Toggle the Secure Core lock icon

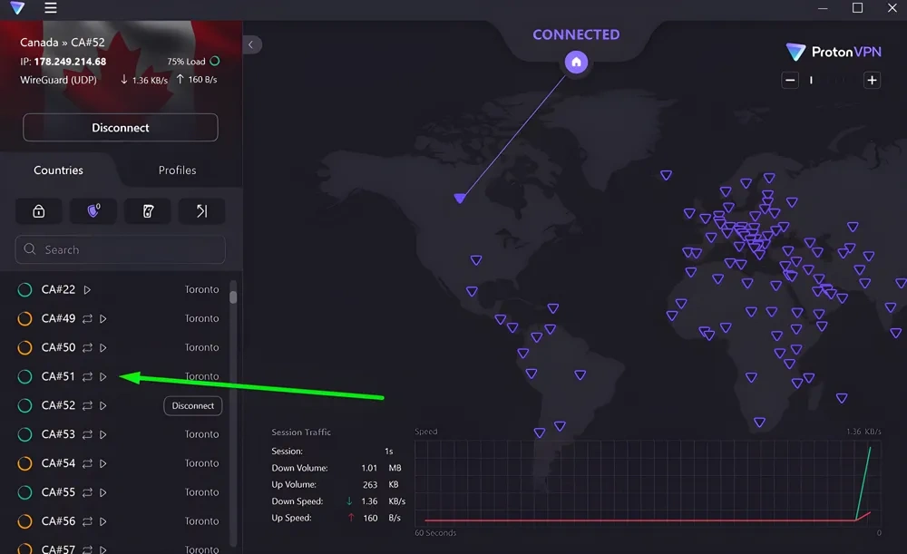(x=39, y=211)
